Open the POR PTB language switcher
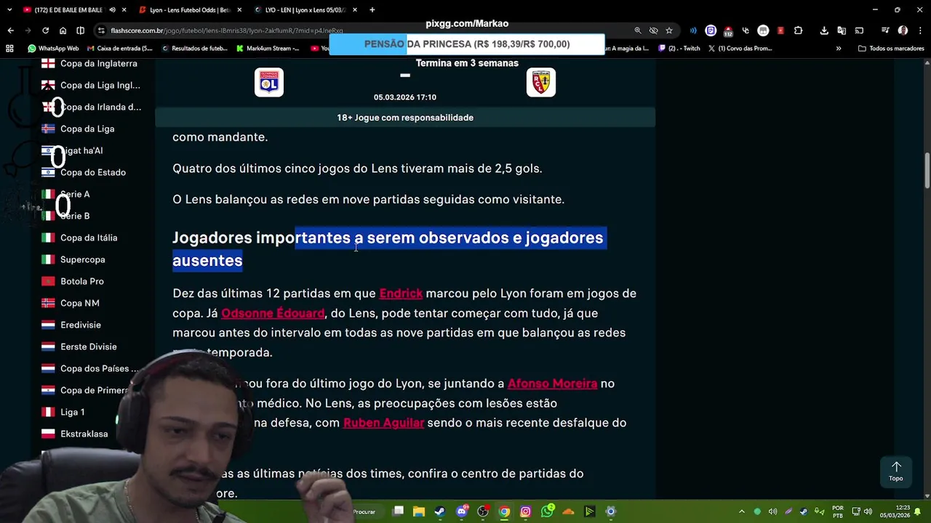This screenshot has width=931, height=523. (x=838, y=511)
